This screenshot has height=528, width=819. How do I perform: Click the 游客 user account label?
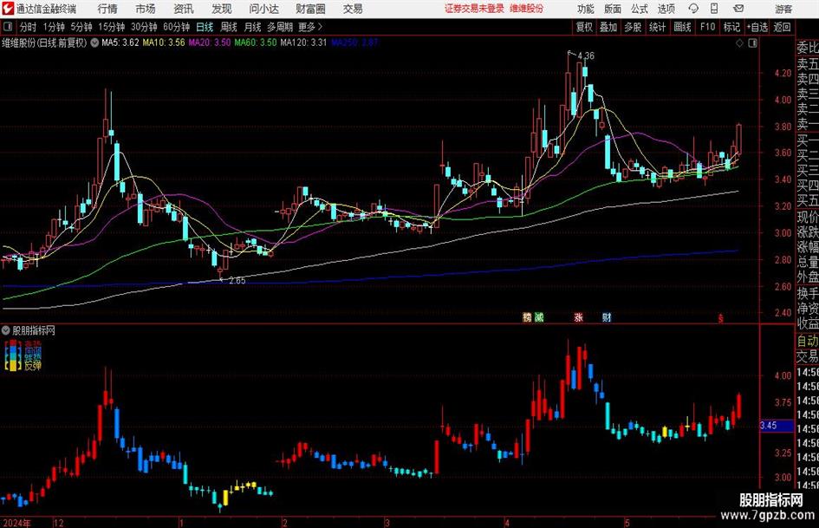point(783,9)
